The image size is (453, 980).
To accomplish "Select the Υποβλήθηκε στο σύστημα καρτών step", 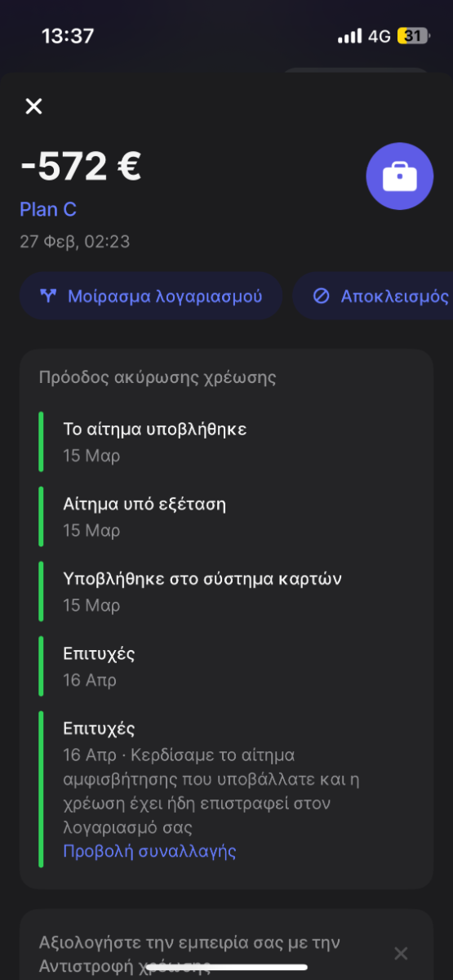I will click(226, 592).
